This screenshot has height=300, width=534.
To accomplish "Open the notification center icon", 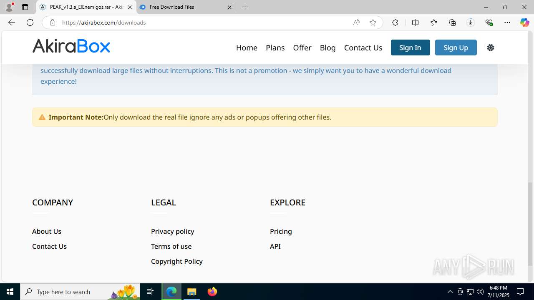I will (x=520, y=292).
